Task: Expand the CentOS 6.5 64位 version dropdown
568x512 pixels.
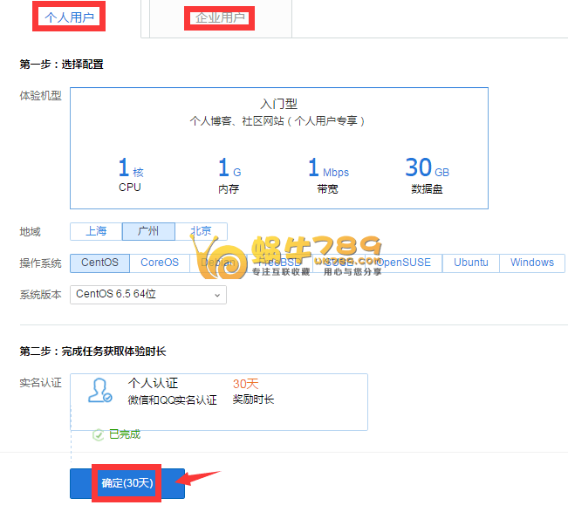Action: click(148, 295)
